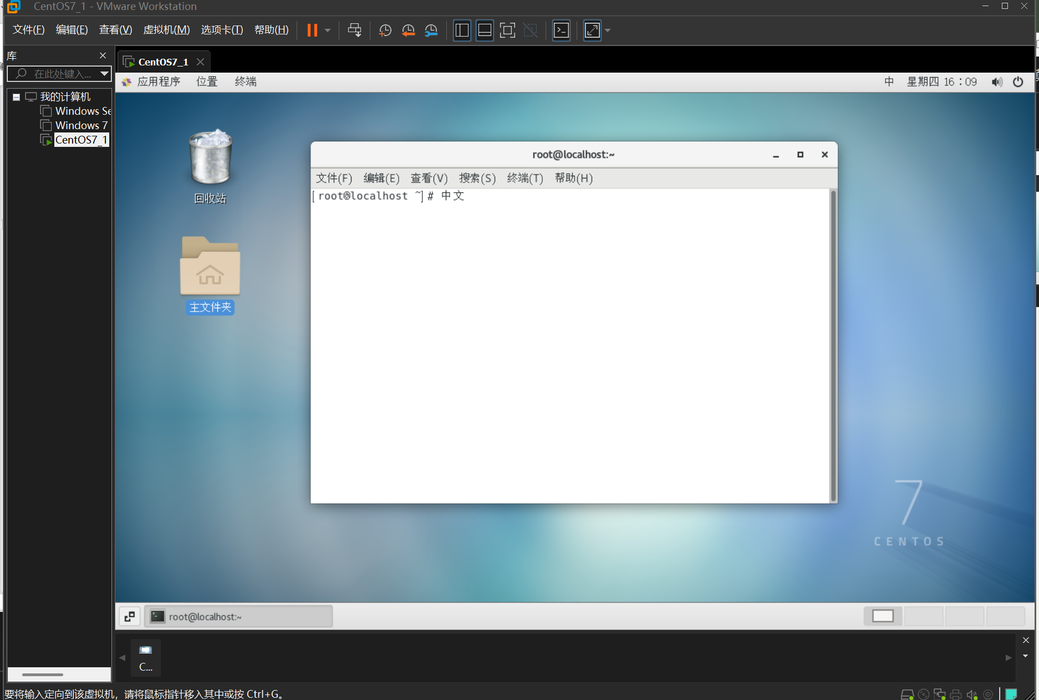Open VMware 编辑(E) menu

(72, 30)
